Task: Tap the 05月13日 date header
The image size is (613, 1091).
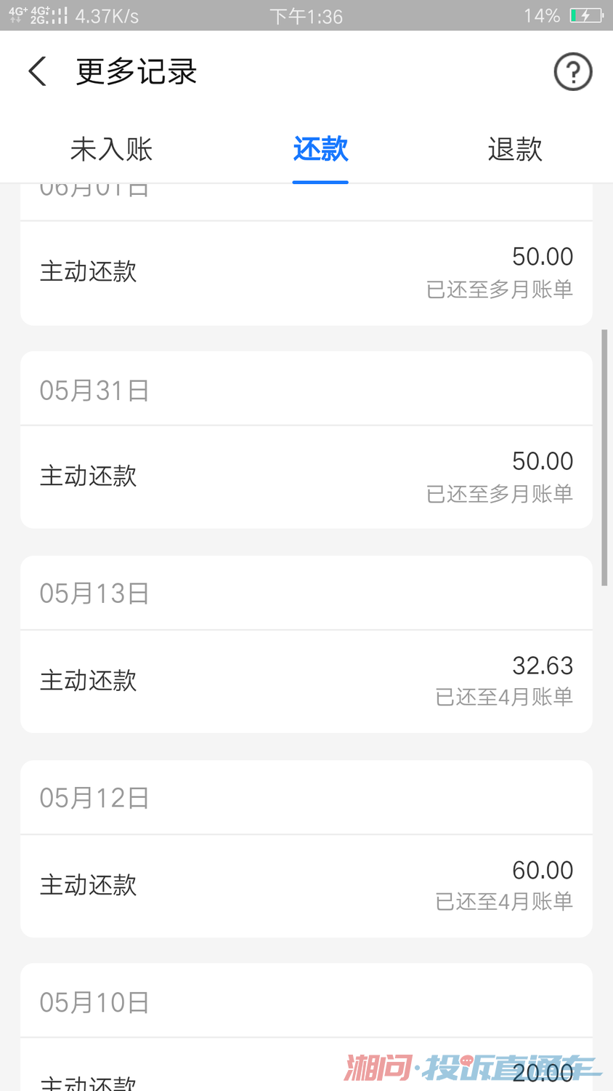Action: [x=94, y=594]
